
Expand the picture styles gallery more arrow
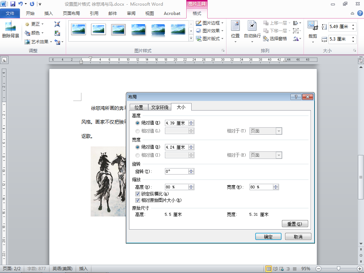[x=191, y=38]
